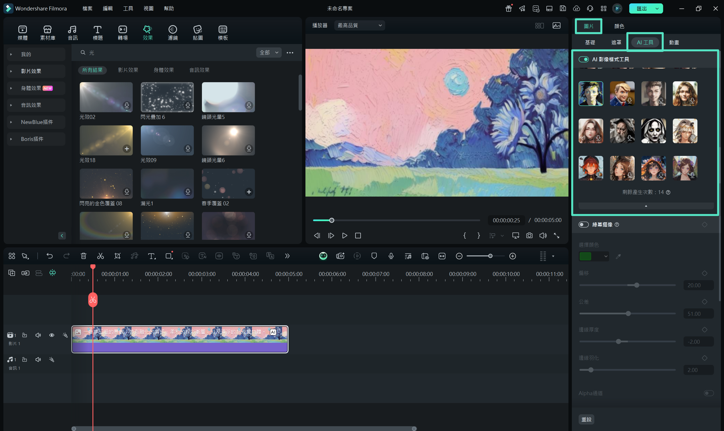Screen dimensions: 724x431
Task: Lock the 音訊 1 audio track
Action: pos(25,360)
